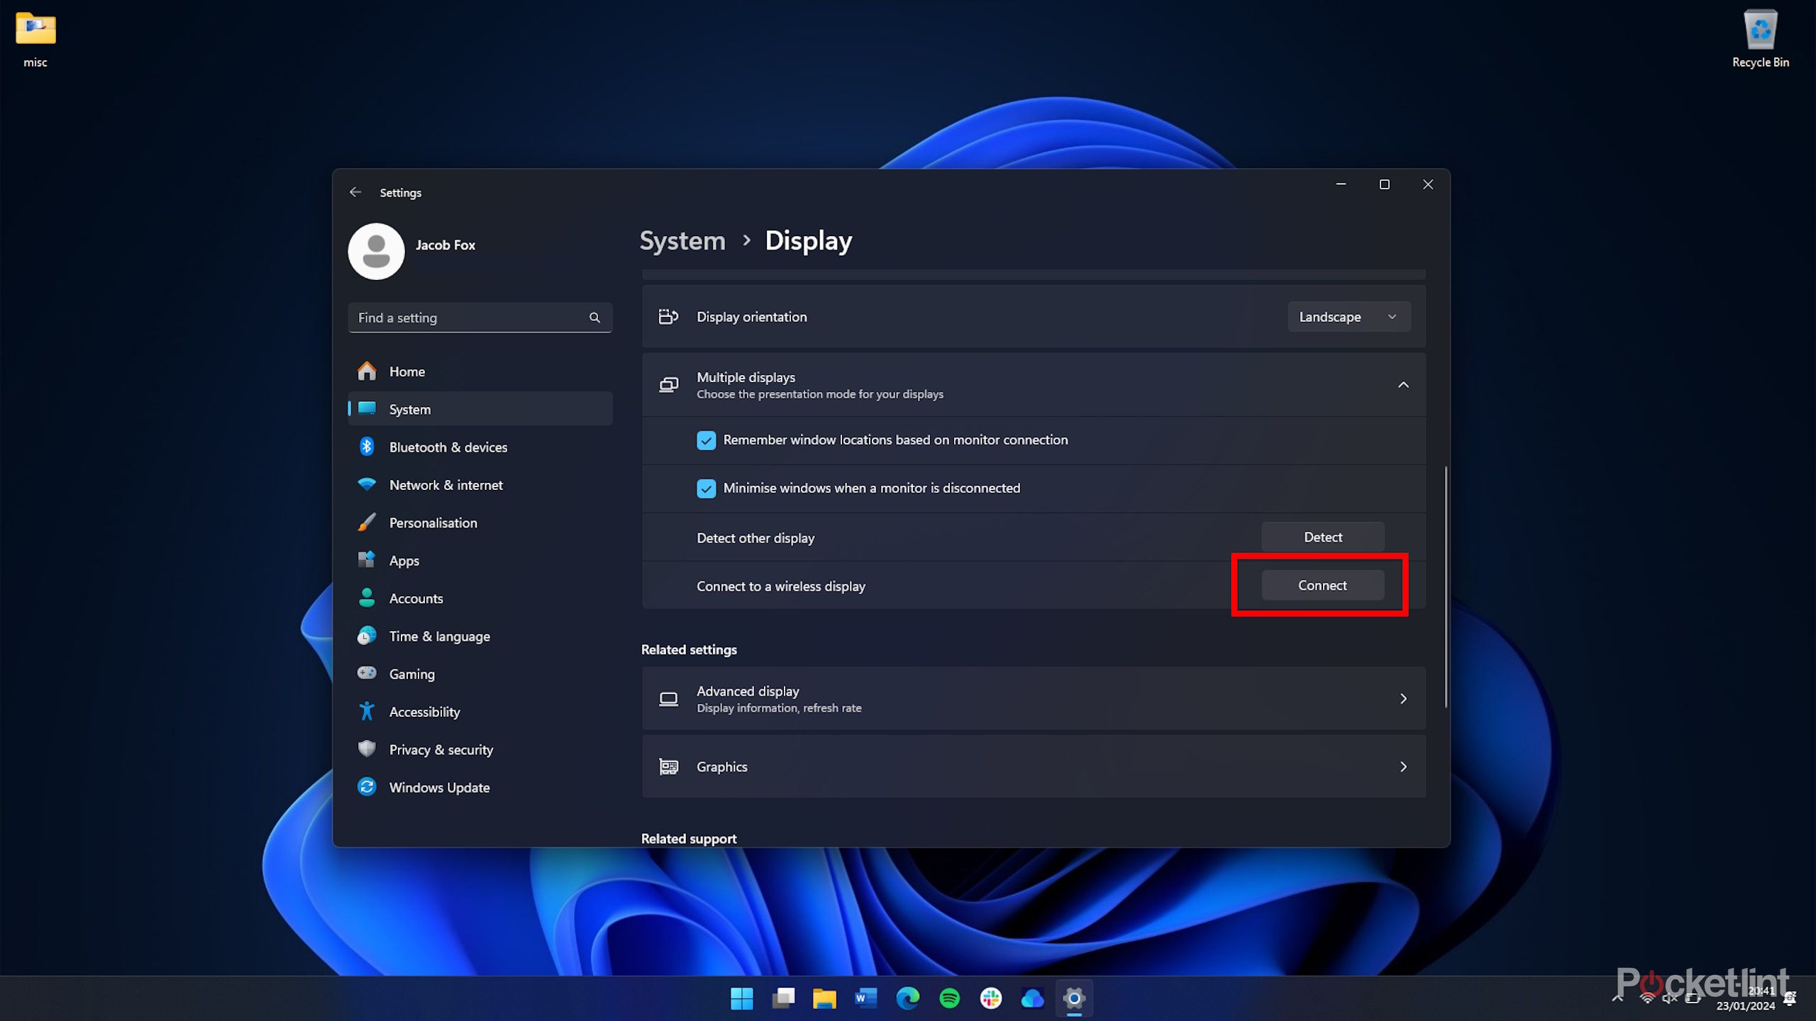Open Microsoft Edge from the taskbar

(x=907, y=998)
